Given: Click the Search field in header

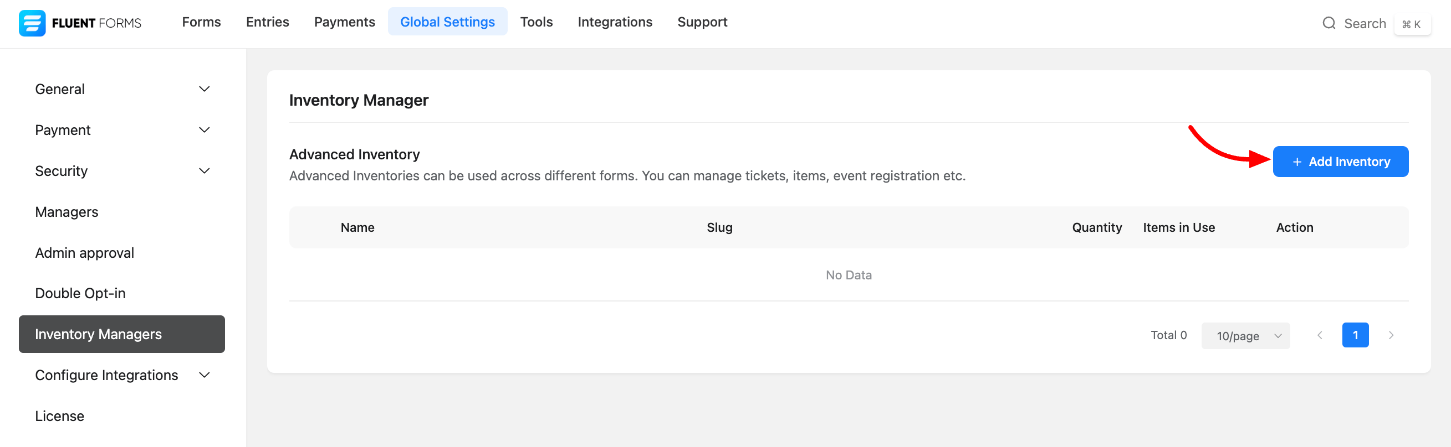Looking at the screenshot, I should [1364, 24].
